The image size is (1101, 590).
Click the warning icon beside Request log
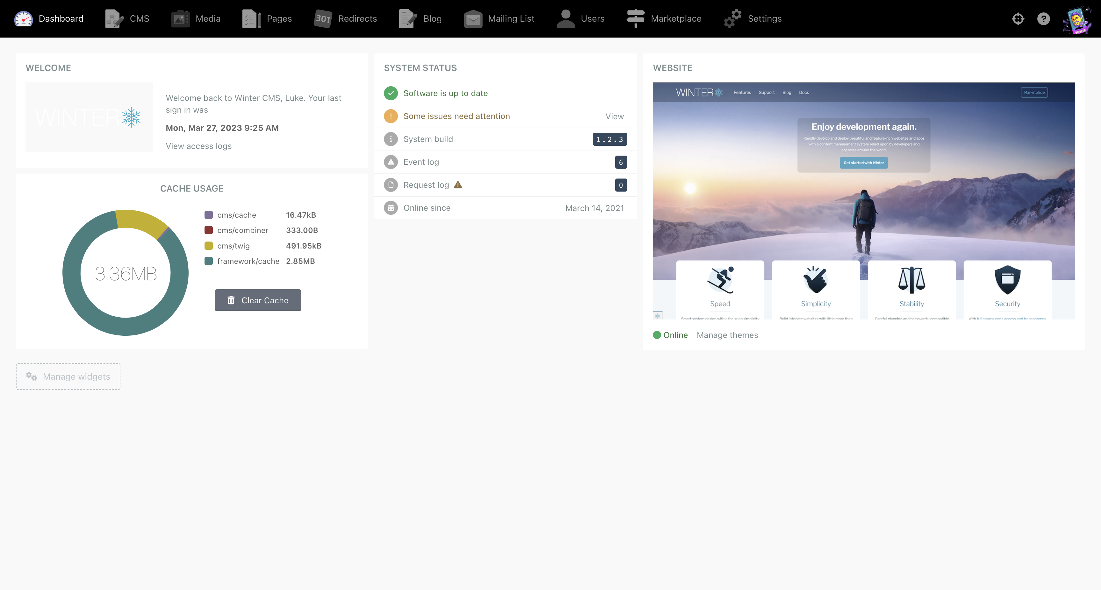tap(458, 185)
